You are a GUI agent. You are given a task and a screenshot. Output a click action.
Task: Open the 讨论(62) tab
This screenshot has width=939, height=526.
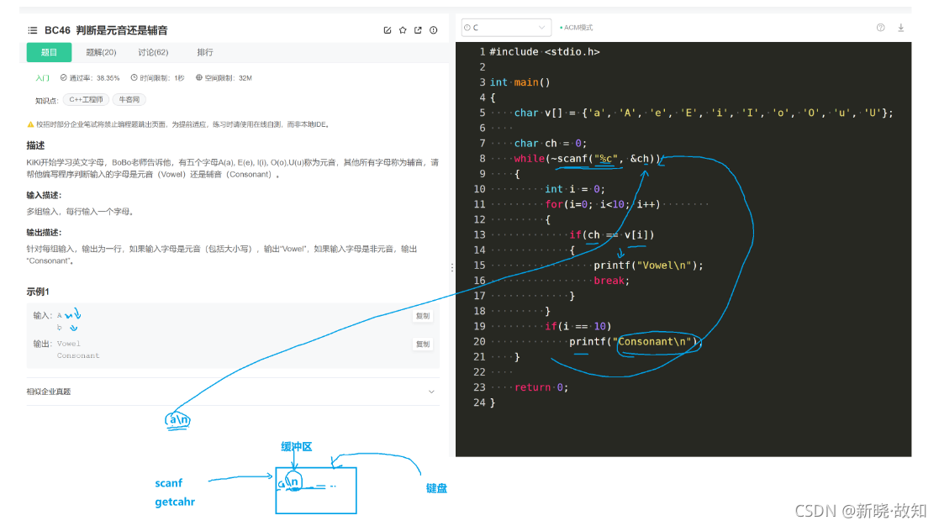pyautogui.click(x=153, y=53)
